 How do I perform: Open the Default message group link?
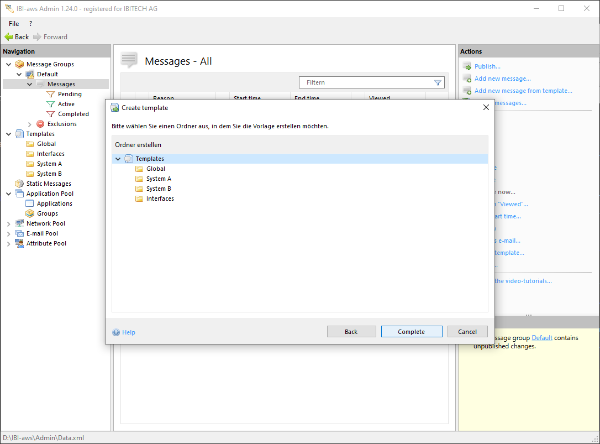(541, 338)
